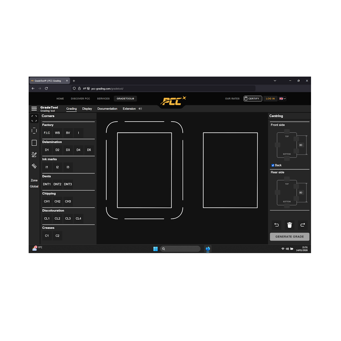
Task: Click the rear card outline on canvas
Action: point(230,170)
